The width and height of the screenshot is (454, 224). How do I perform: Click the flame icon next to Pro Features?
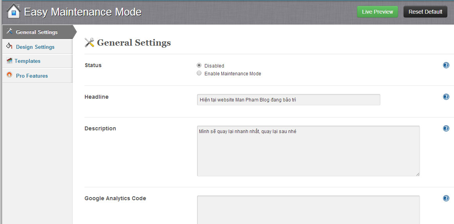point(9,75)
